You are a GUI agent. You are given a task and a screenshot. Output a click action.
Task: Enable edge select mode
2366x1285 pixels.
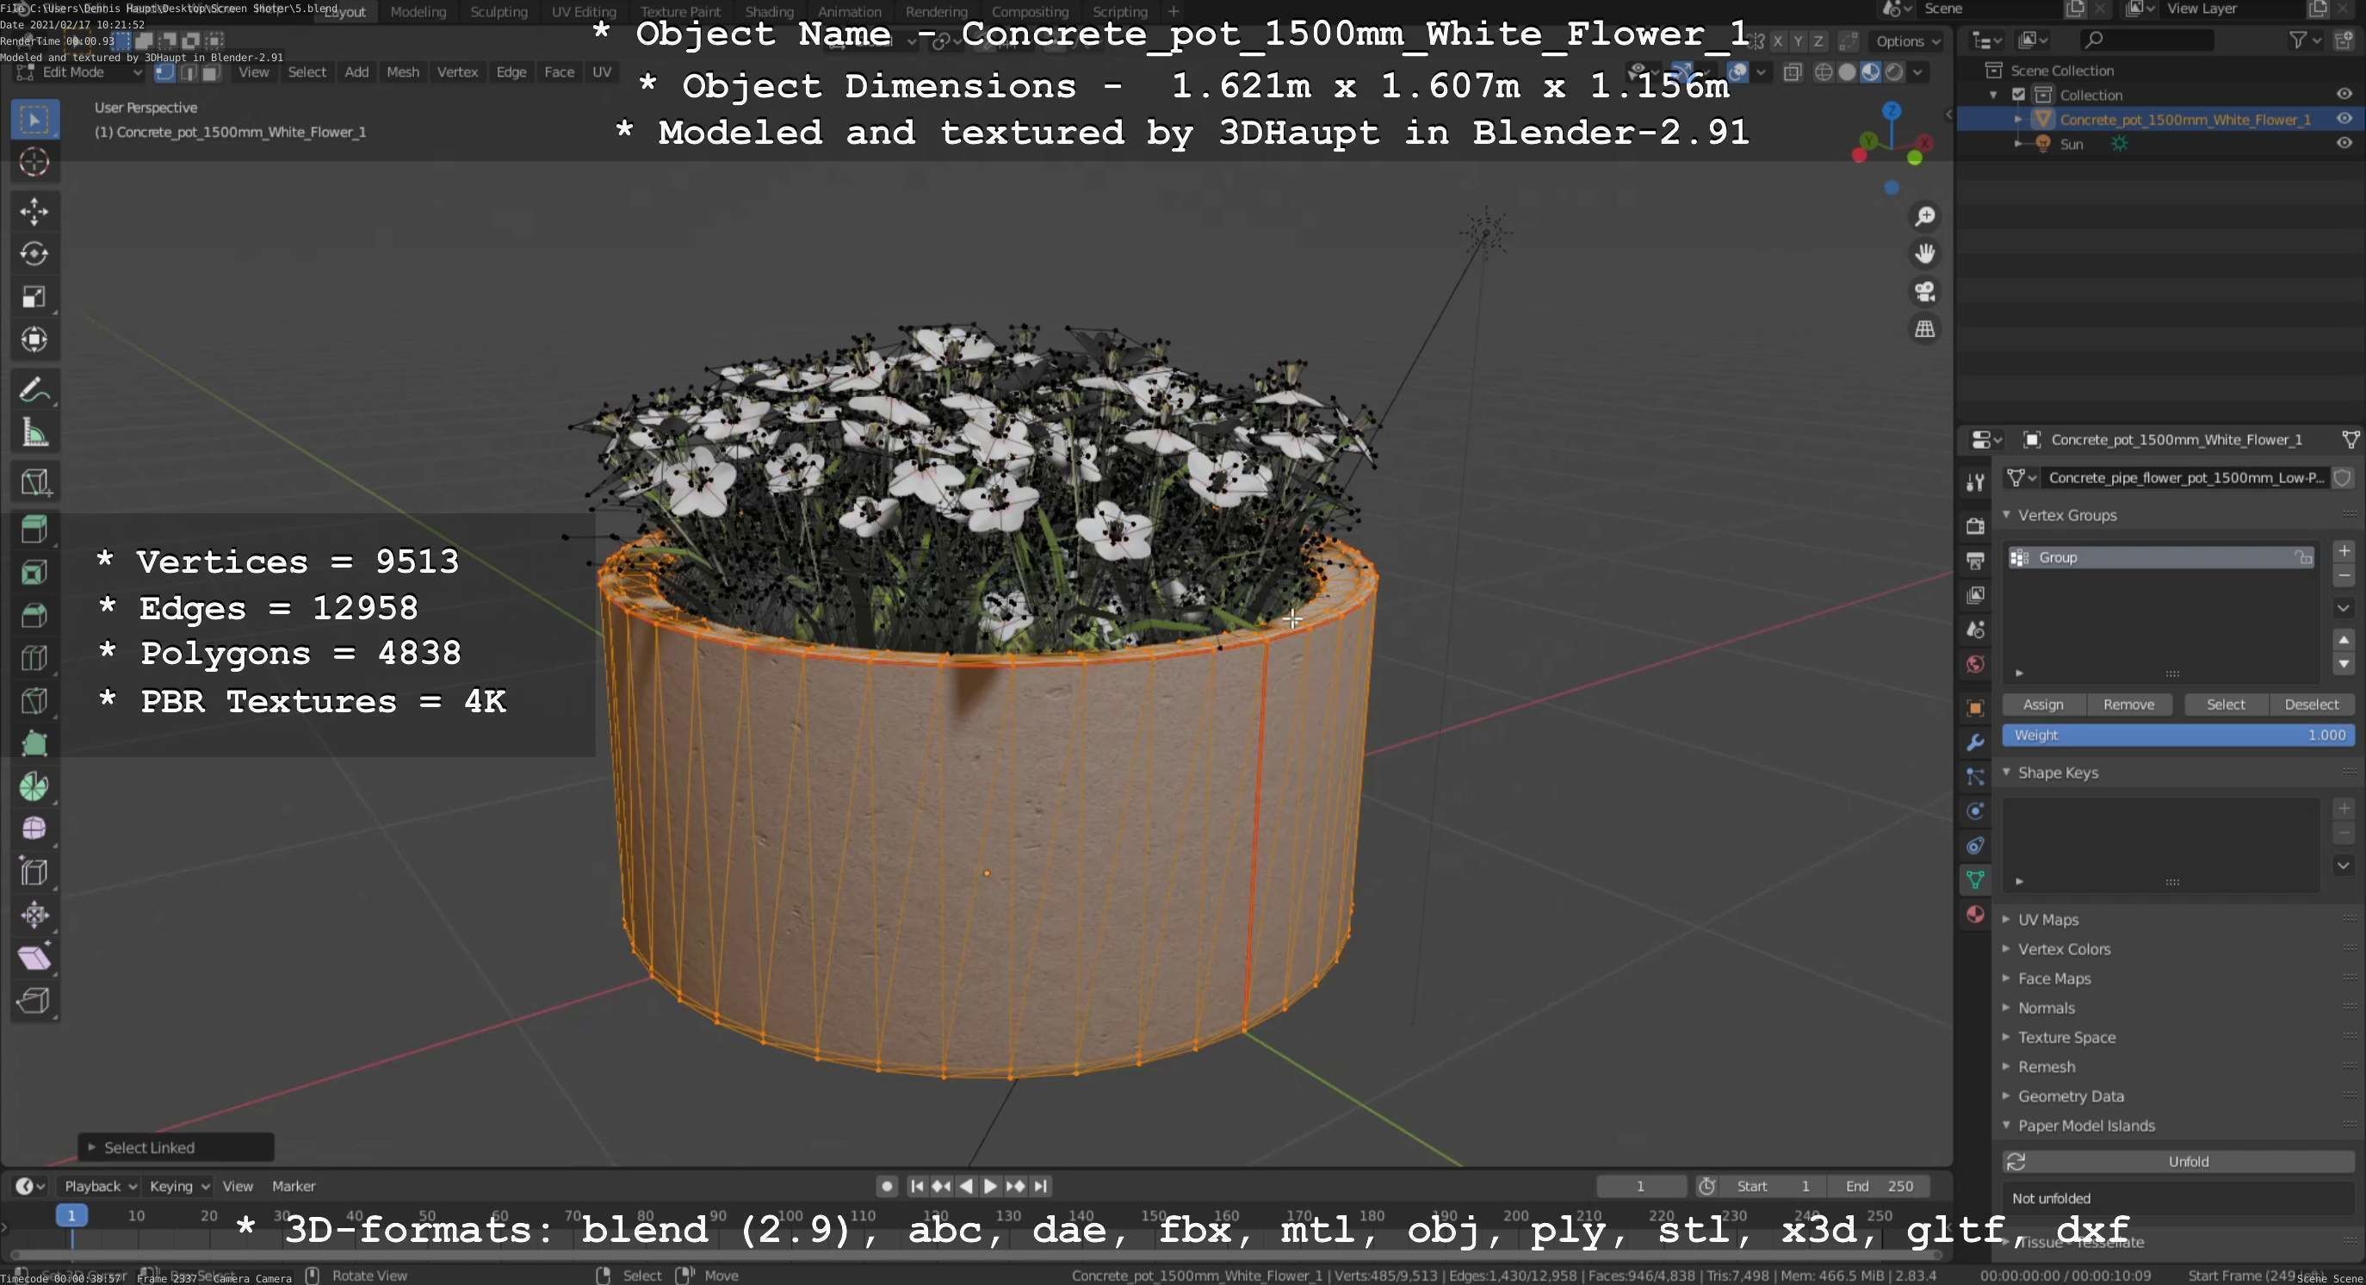point(189,72)
